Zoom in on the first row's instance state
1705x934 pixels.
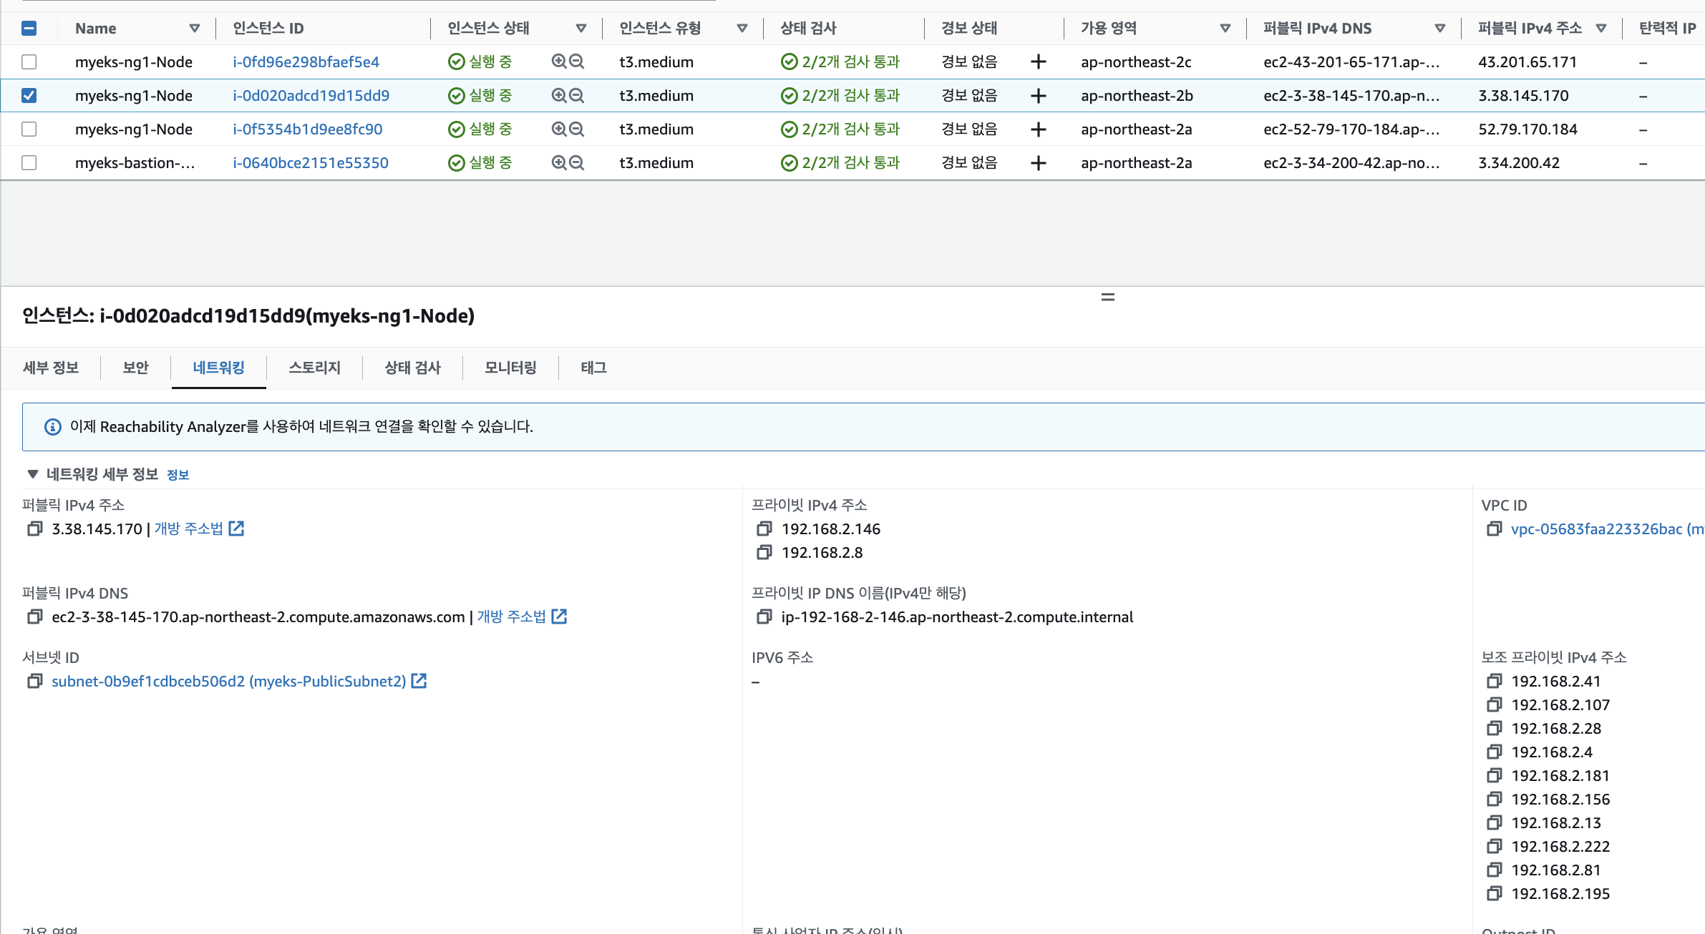coord(559,62)
